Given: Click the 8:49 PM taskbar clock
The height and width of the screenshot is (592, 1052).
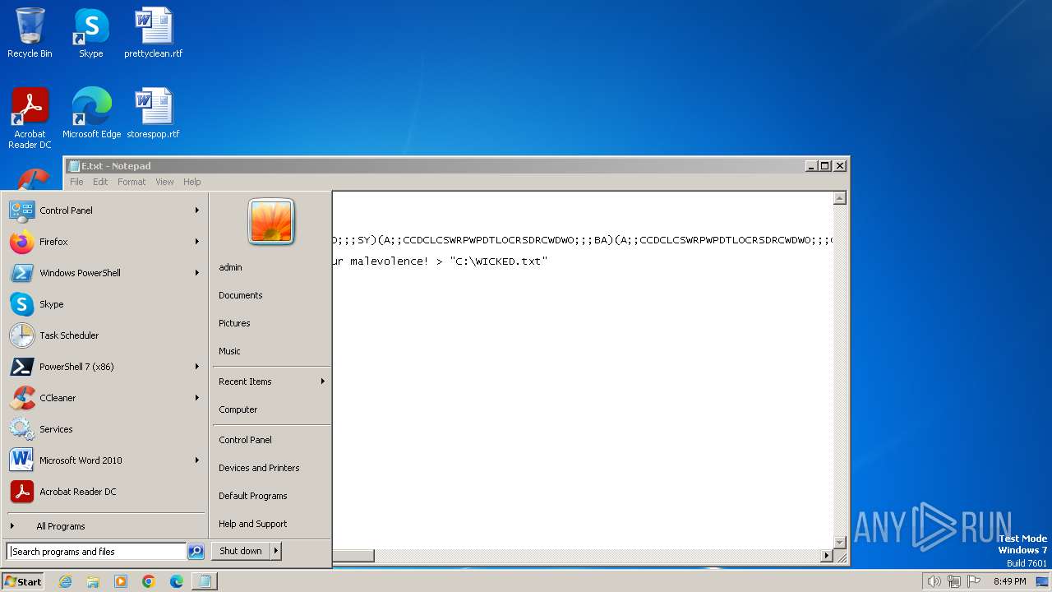Looking at the screenshot, I should (1009, 581).
